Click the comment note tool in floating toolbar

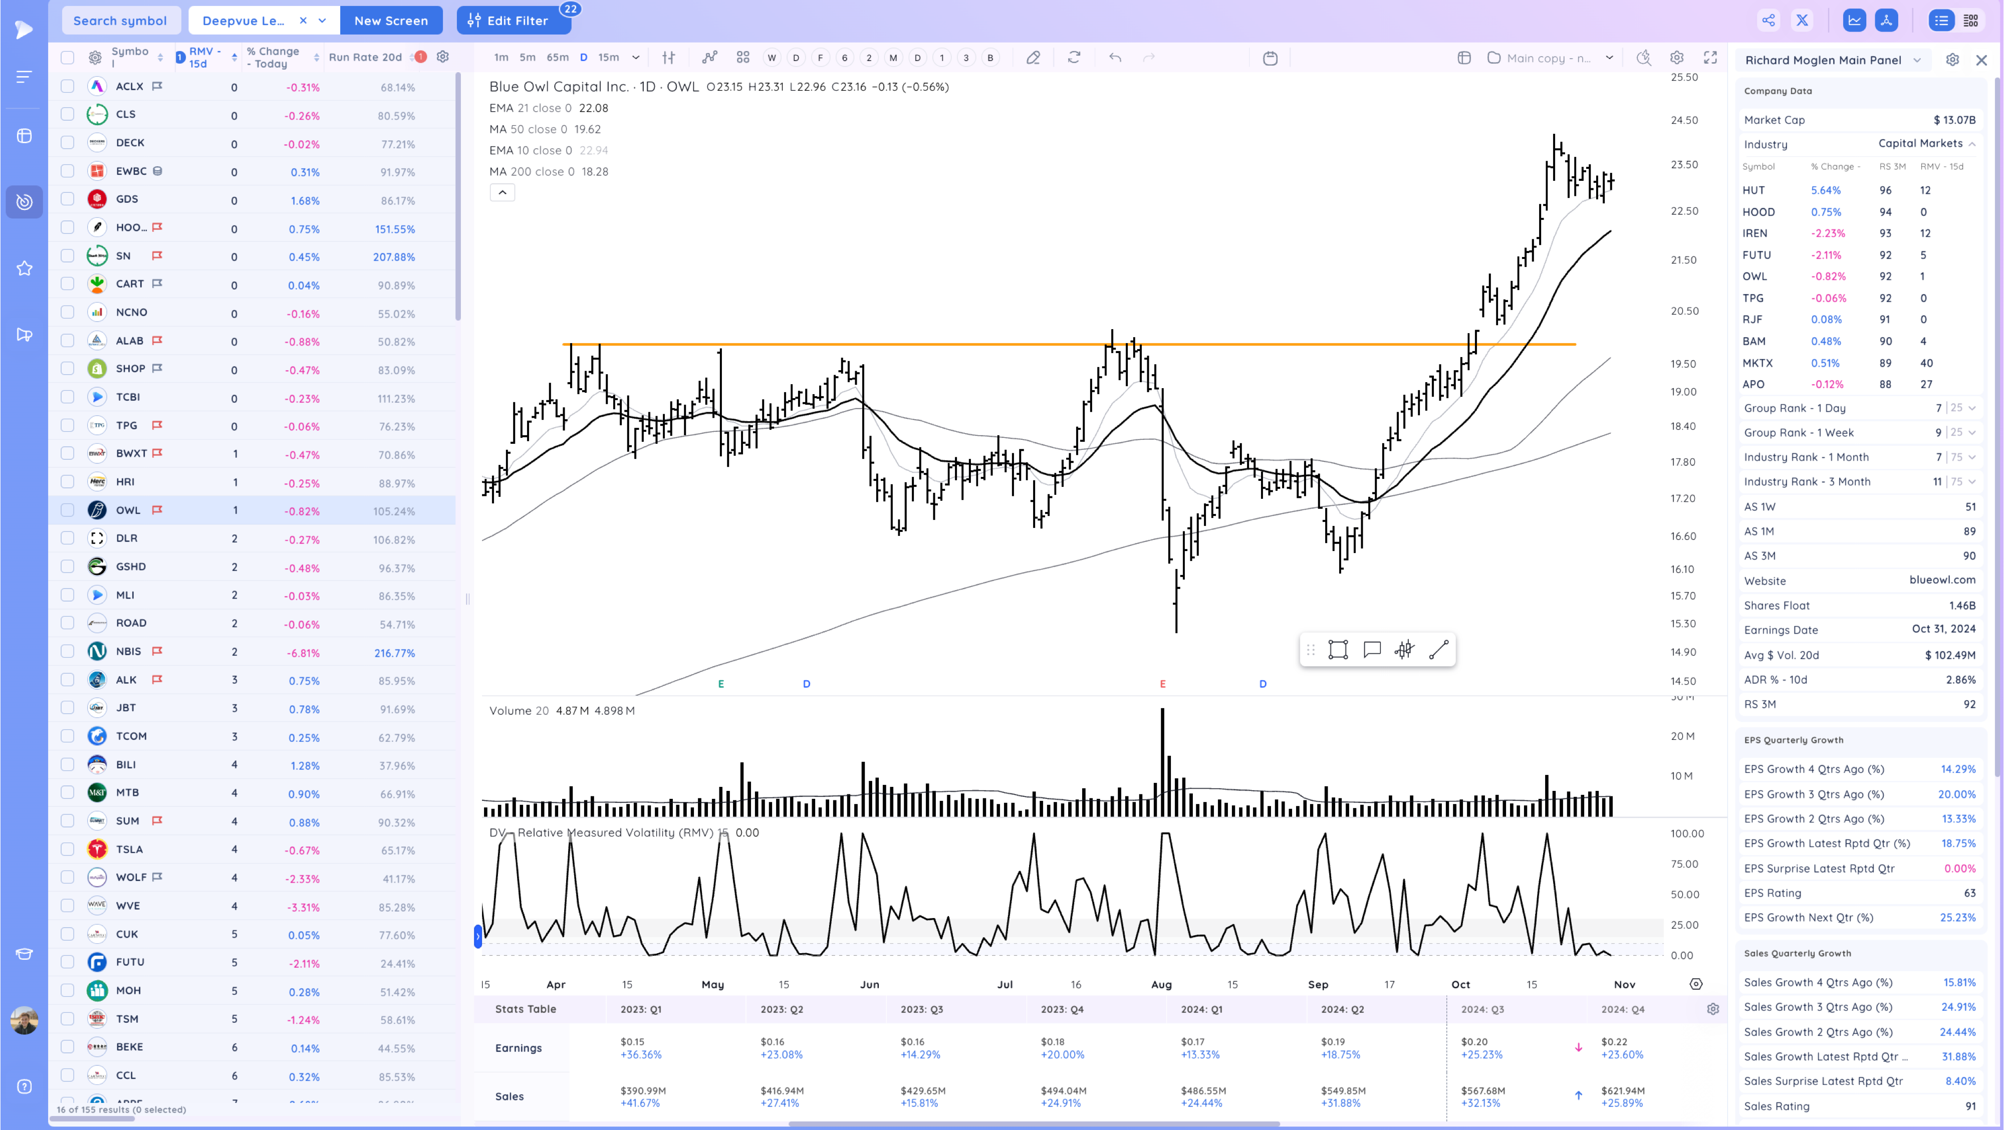pyautogui.click(x=1372, y=649)
